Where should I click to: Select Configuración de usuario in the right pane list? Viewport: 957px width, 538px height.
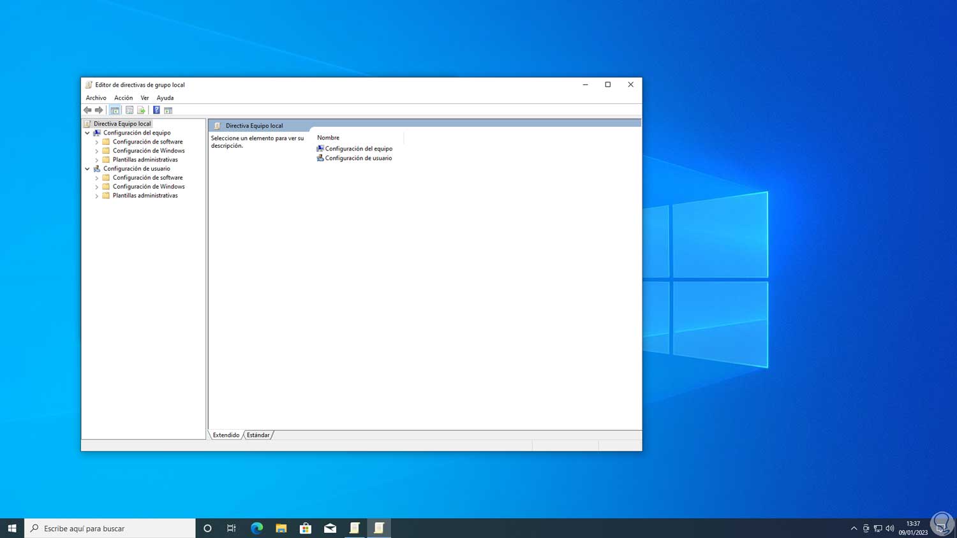[x=358, y=158]
